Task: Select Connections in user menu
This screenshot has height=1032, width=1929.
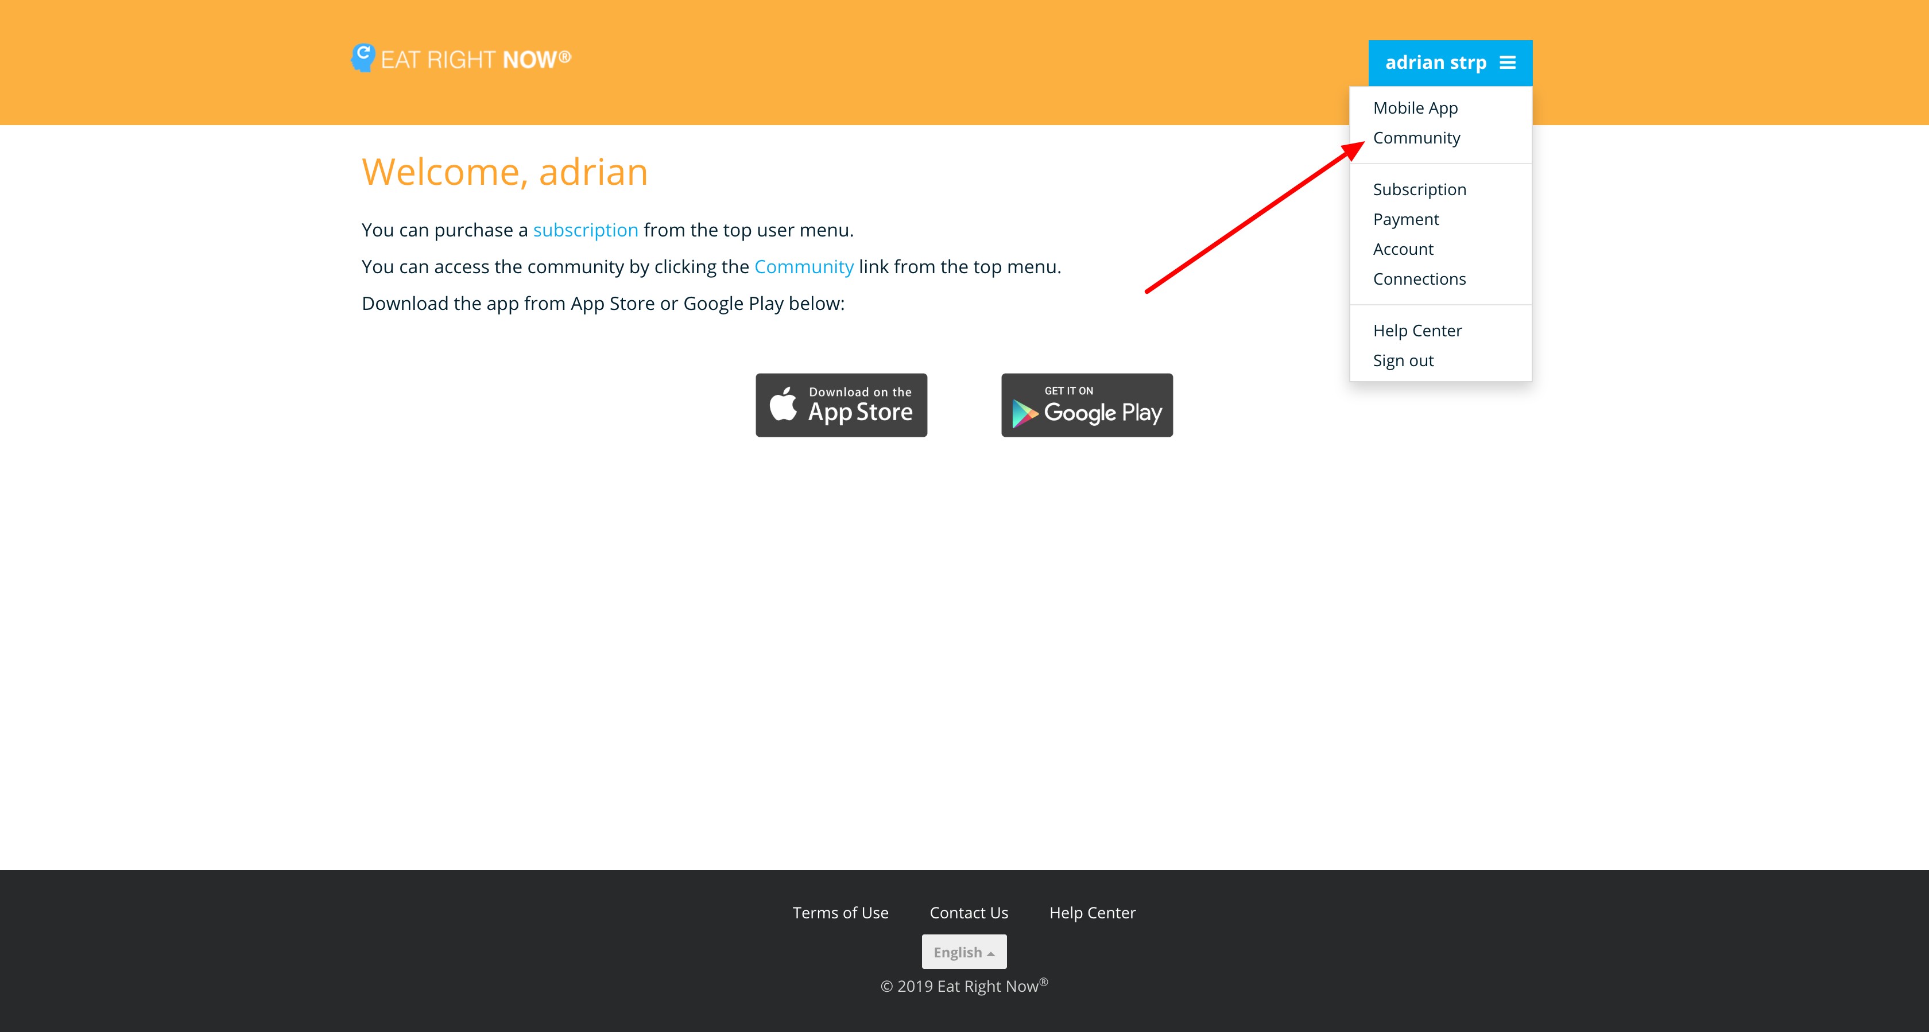Action: [1419, 280]
